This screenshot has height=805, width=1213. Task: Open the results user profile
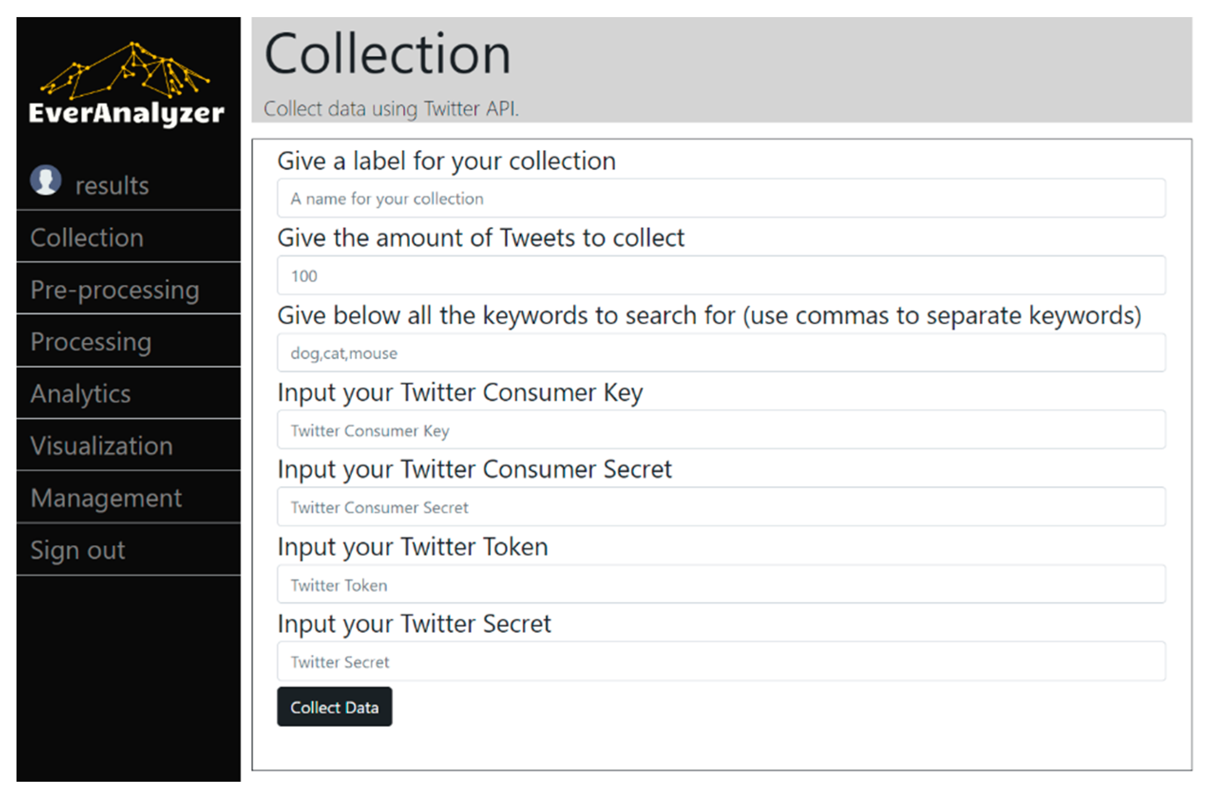click(x=112, y=185)
